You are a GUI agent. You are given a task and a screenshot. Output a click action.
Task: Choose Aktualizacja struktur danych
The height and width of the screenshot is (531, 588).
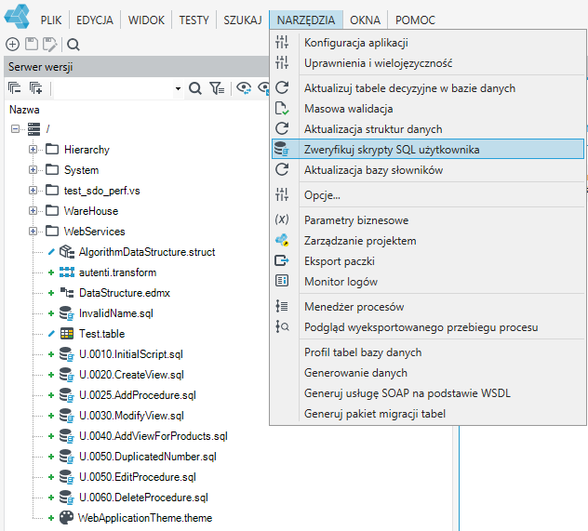[x=428, y=129]
